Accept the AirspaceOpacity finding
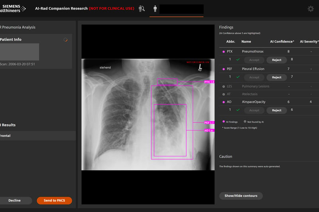Image resolution: width=319 pixels, height=212 pixels. coord(254,110)
